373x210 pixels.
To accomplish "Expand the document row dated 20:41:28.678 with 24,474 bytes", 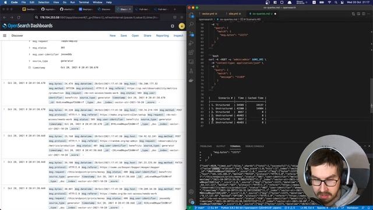I will coord(4,83).
